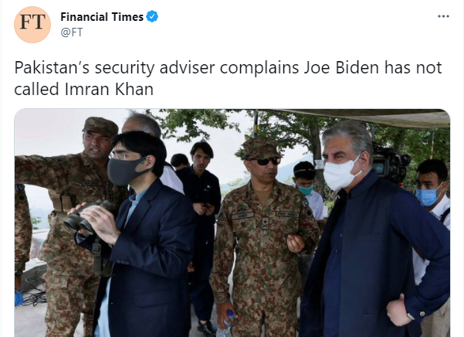Screen dimensions: 464x337
Task: Click the video camera in photo background
Action: 390,164
